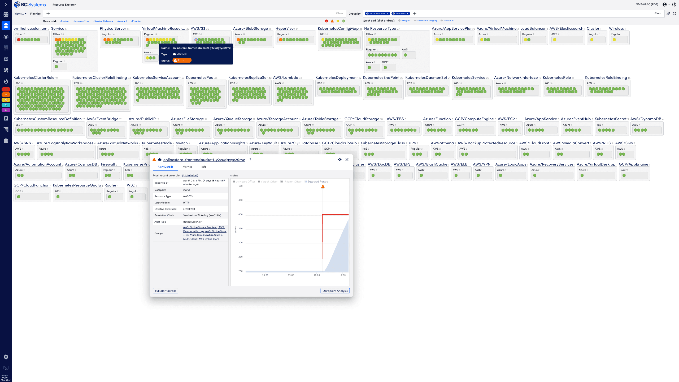Open the Full alert details button
The image size is (679, 382).
(166, 291)
